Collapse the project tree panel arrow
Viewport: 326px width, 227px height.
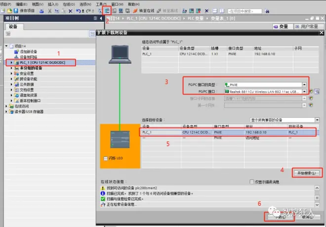(x=101, y=18)
